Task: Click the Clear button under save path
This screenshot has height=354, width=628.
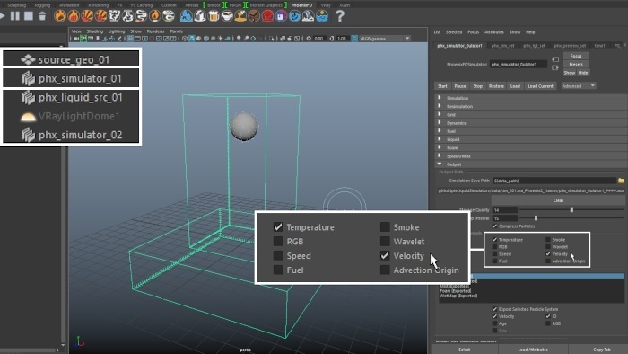Action: pos(558,200)
